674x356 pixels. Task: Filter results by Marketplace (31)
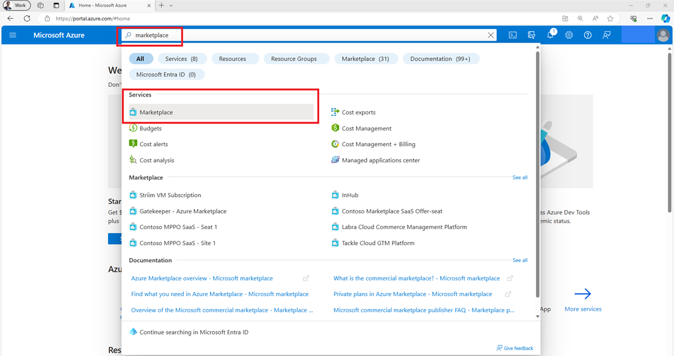click(366, 59)
